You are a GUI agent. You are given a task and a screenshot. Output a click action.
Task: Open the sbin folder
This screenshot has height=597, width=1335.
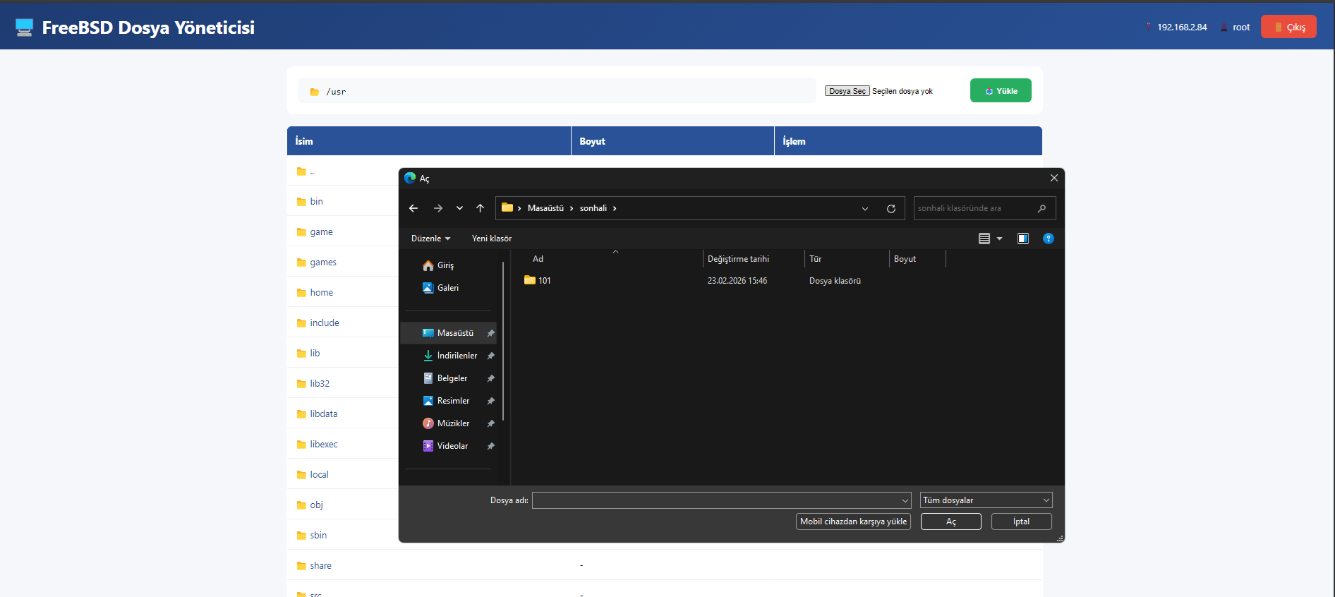[318, 536]
